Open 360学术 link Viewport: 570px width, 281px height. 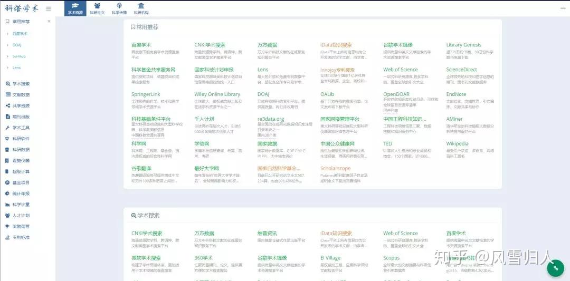tap(204, 258)
